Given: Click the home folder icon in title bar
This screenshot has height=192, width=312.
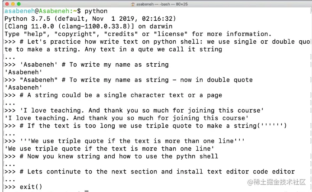Looking at the screenshot, I should point(133,4).
